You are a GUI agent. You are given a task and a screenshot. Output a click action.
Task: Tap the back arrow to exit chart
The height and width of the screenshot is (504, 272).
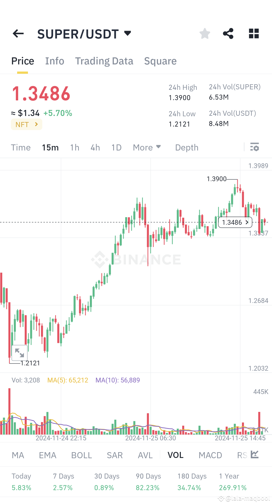tap(18, 33)
